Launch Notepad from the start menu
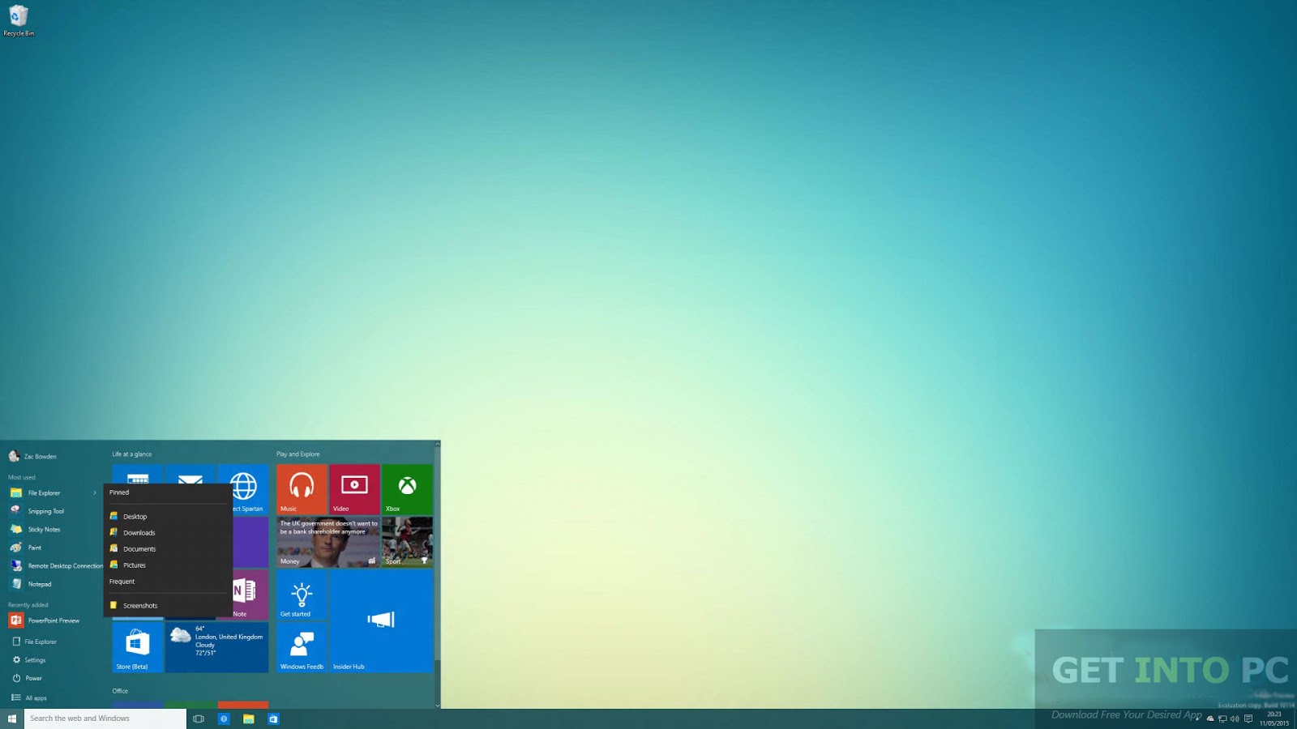The height and width of the screenshot is (729, 1297). (x=40, y=584)
